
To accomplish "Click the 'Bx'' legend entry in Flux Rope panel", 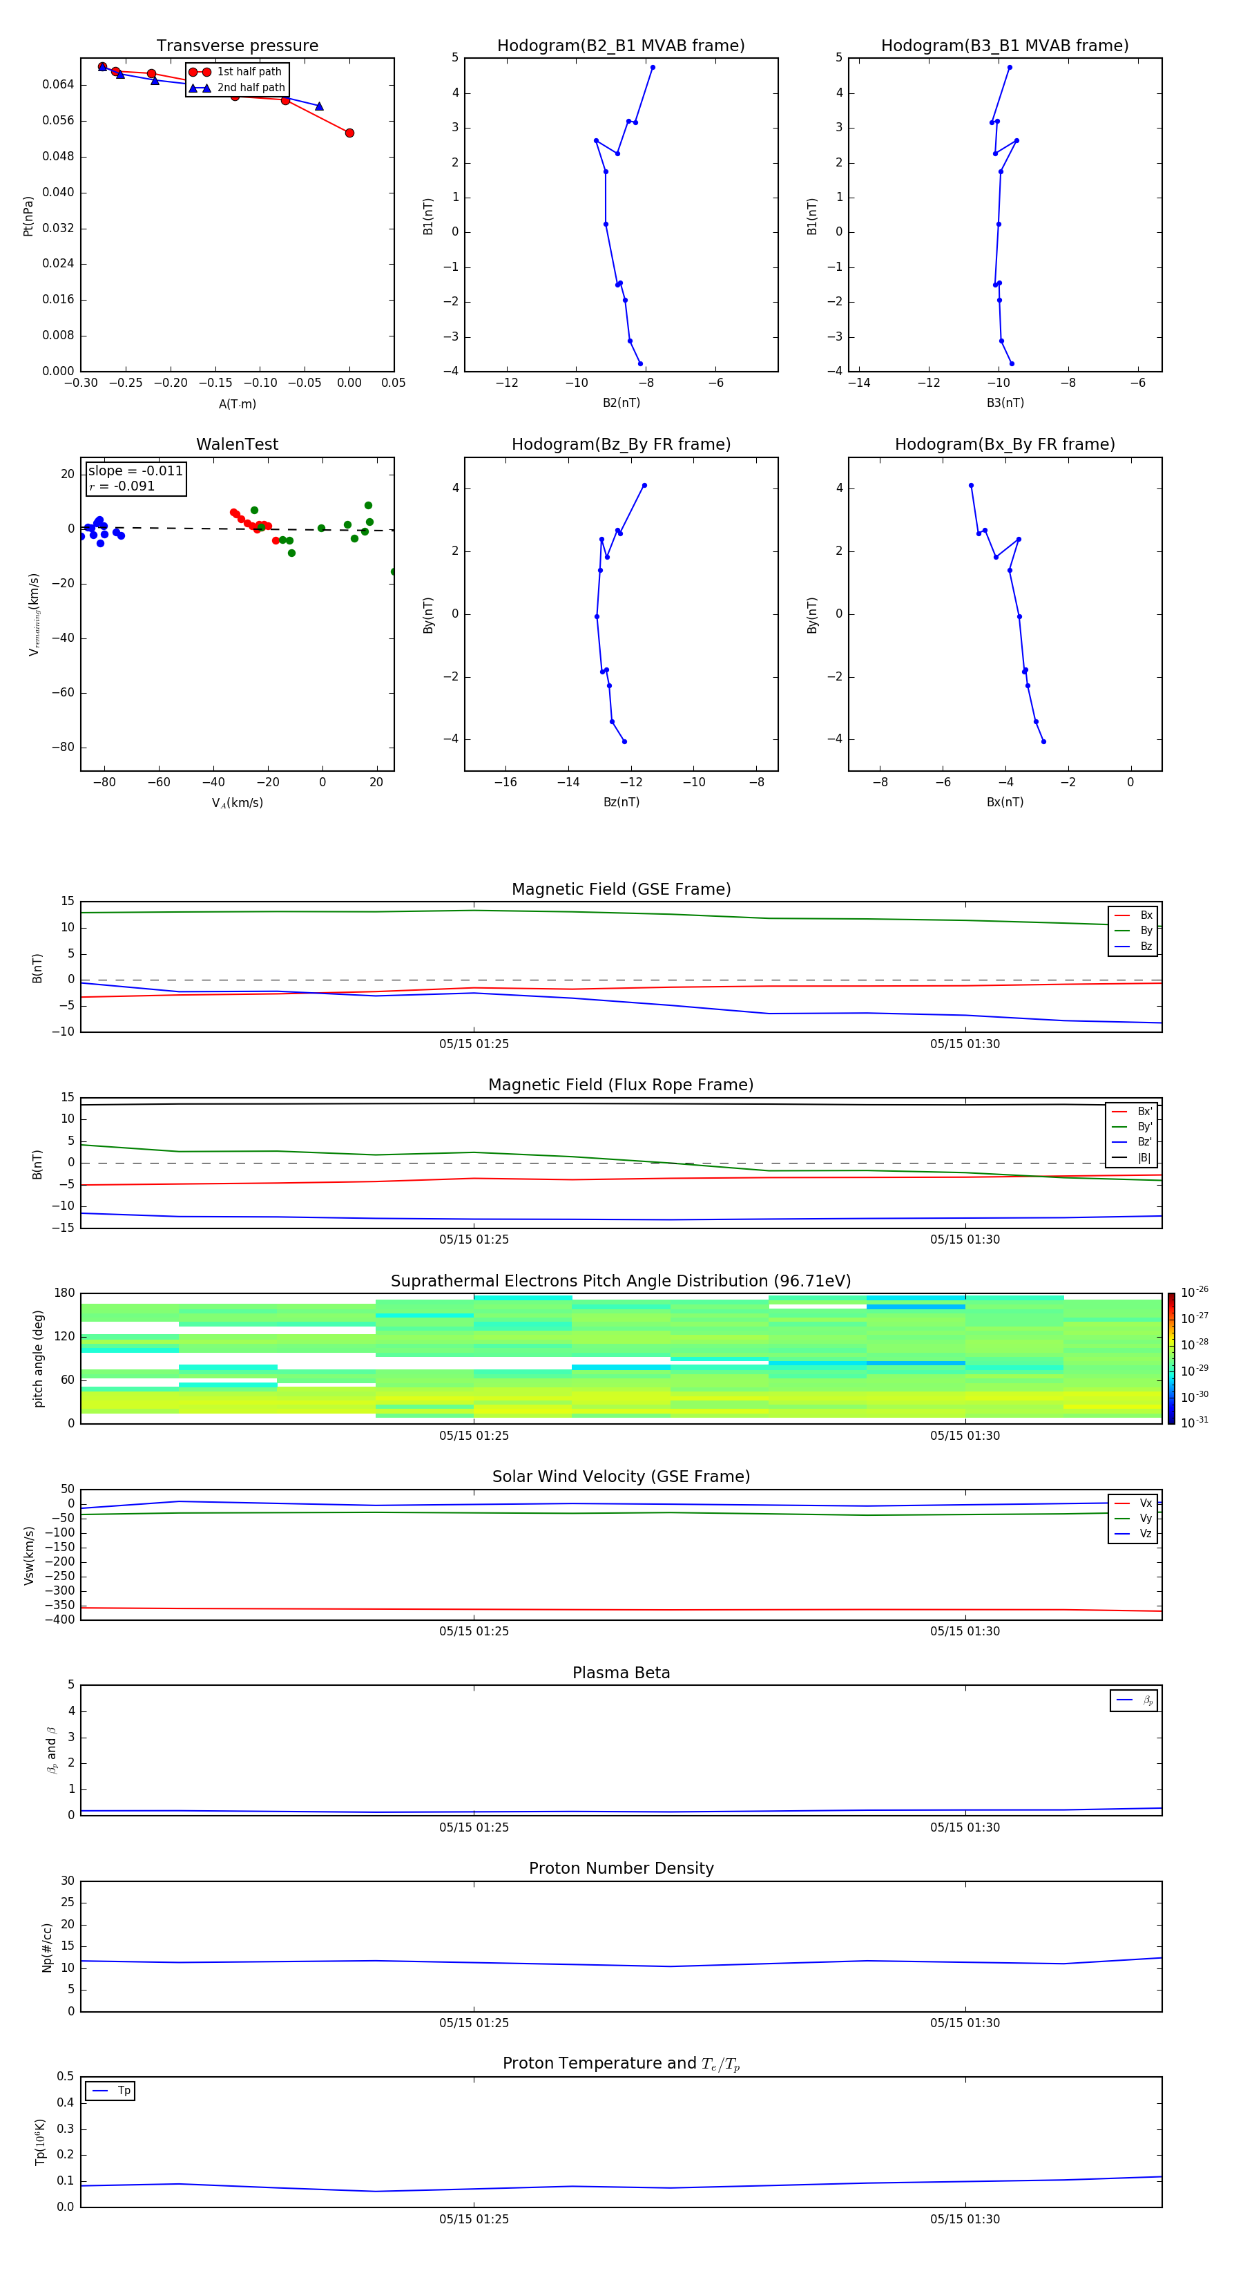I will tap(1132, 1112).
